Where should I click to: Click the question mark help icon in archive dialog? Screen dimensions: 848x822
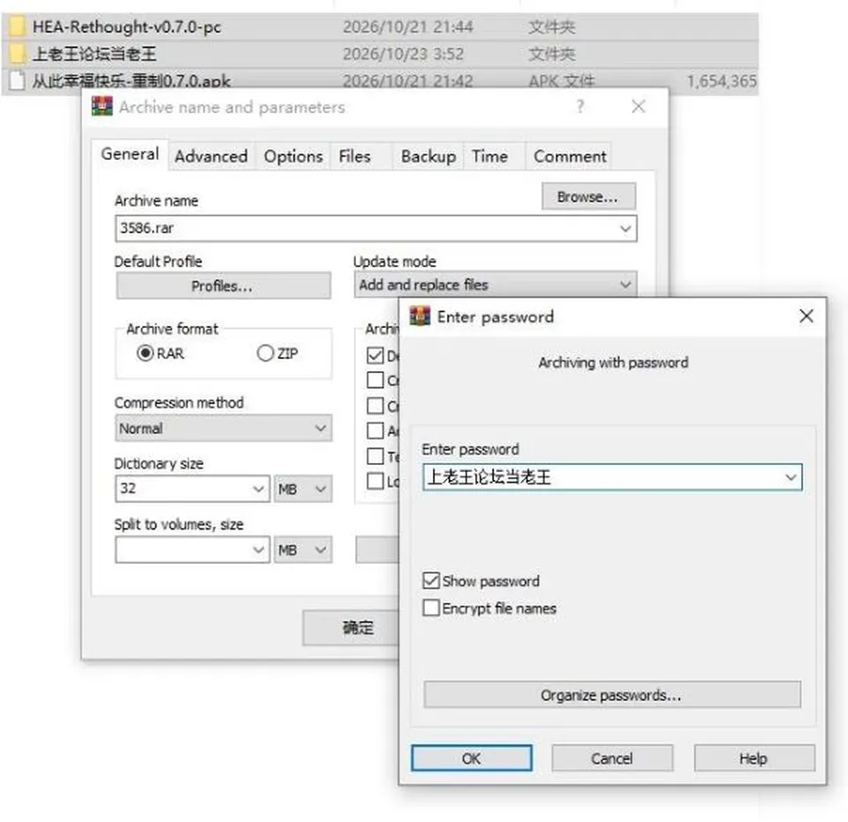click(580, 106)
